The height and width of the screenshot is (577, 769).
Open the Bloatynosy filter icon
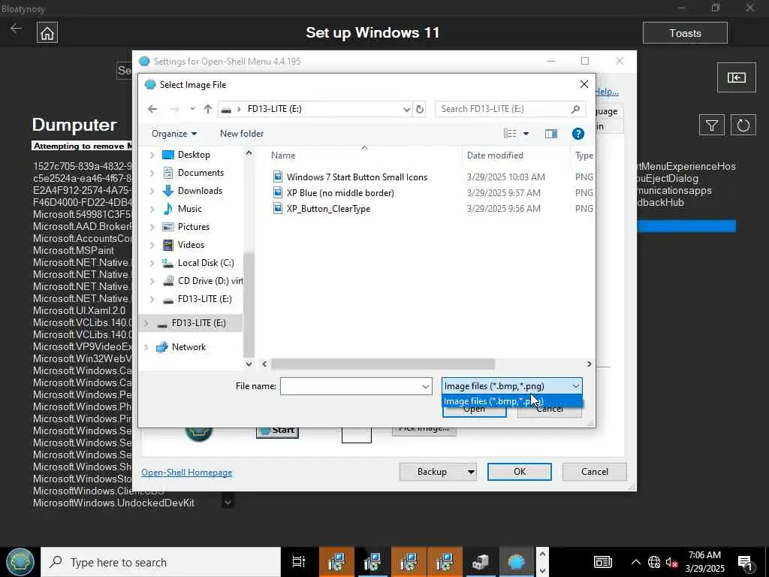pos(712,125)
